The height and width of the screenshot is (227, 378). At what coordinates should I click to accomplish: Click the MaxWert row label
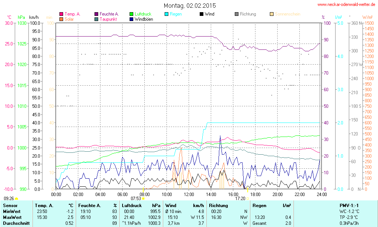click(x=12, y=217)
